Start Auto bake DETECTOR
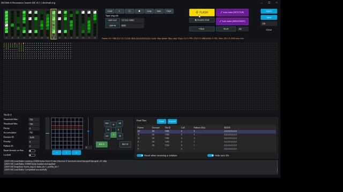 (232, 12)
